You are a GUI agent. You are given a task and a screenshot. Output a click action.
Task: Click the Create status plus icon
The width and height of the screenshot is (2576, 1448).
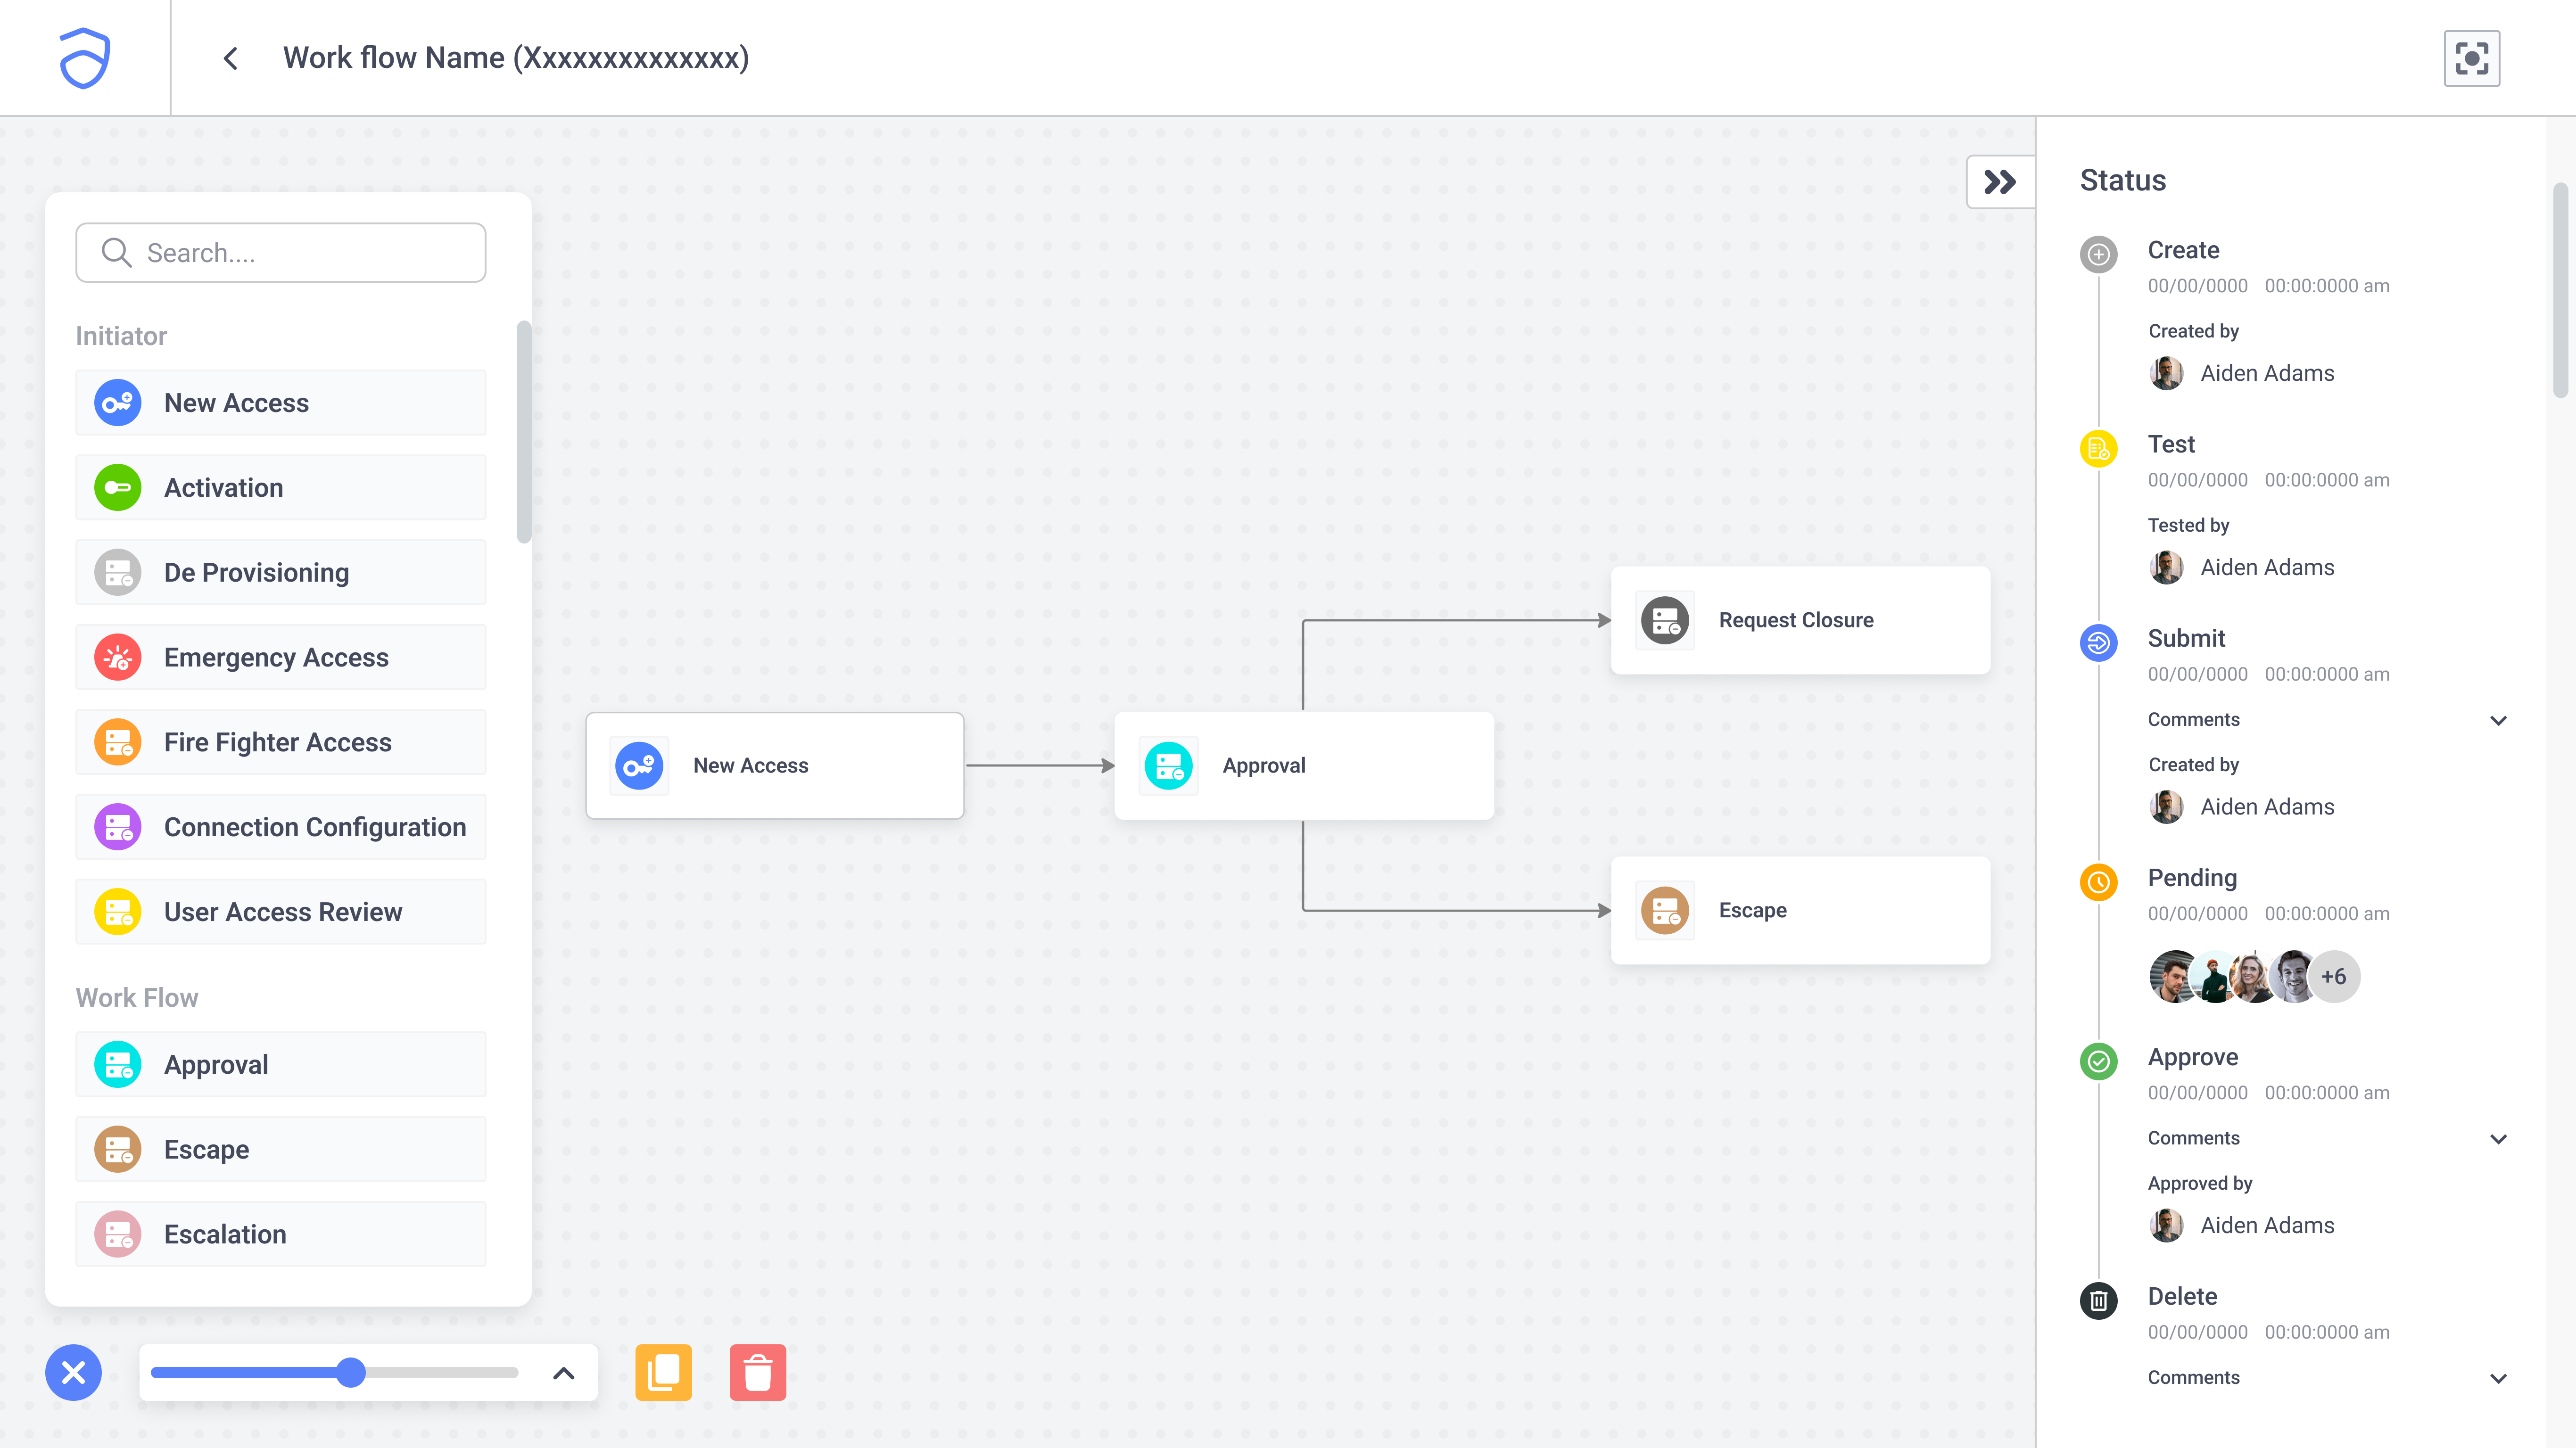click(x=2099, y=254)
